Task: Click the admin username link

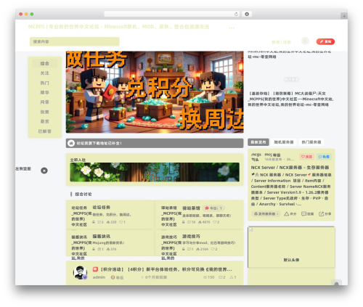Action: [99, 277]
